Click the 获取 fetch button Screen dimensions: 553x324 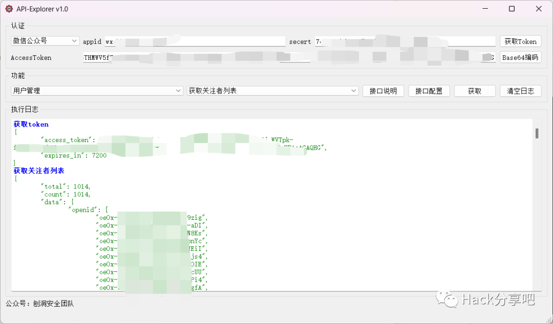[475, 91]
